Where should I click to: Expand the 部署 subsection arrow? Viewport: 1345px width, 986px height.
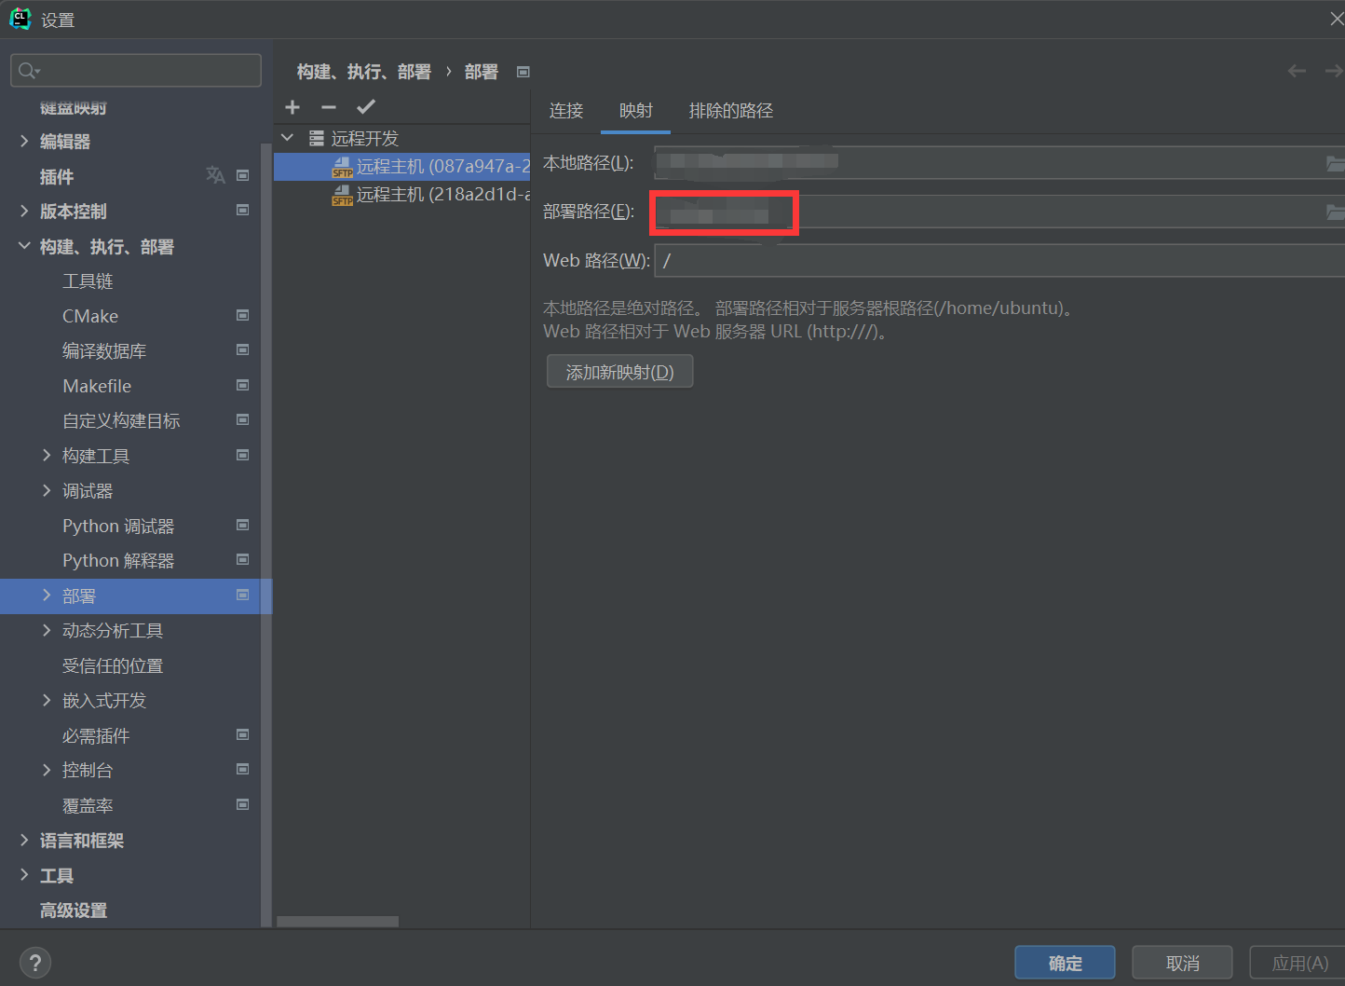47,595
